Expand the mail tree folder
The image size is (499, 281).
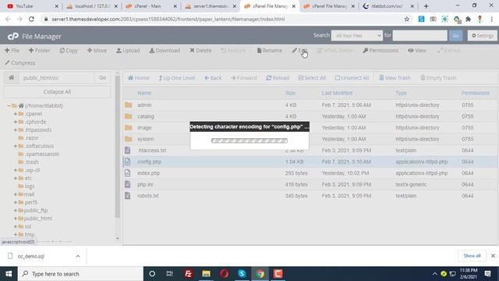16,194
